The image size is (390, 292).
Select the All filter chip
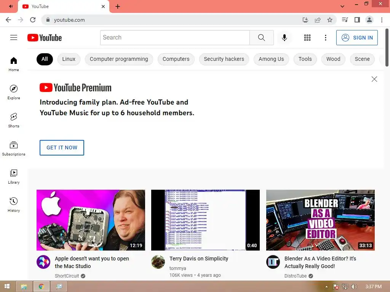[45, 59]
